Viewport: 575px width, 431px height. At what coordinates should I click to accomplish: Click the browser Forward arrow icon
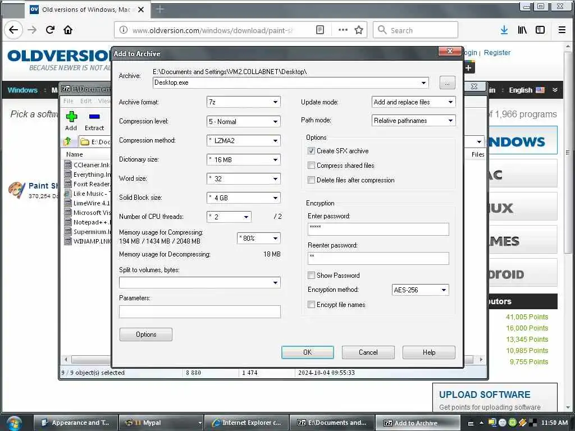pos(32,30)
